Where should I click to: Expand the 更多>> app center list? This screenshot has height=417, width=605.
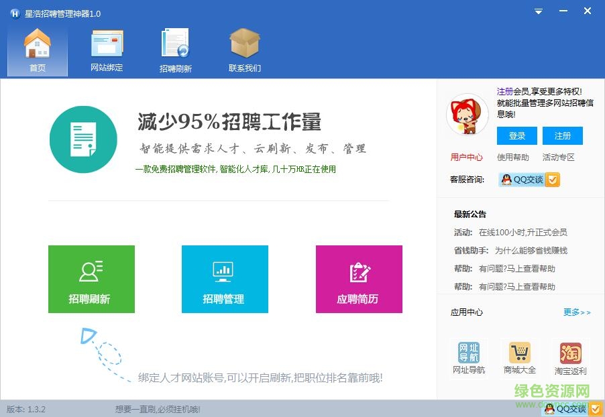576,312
